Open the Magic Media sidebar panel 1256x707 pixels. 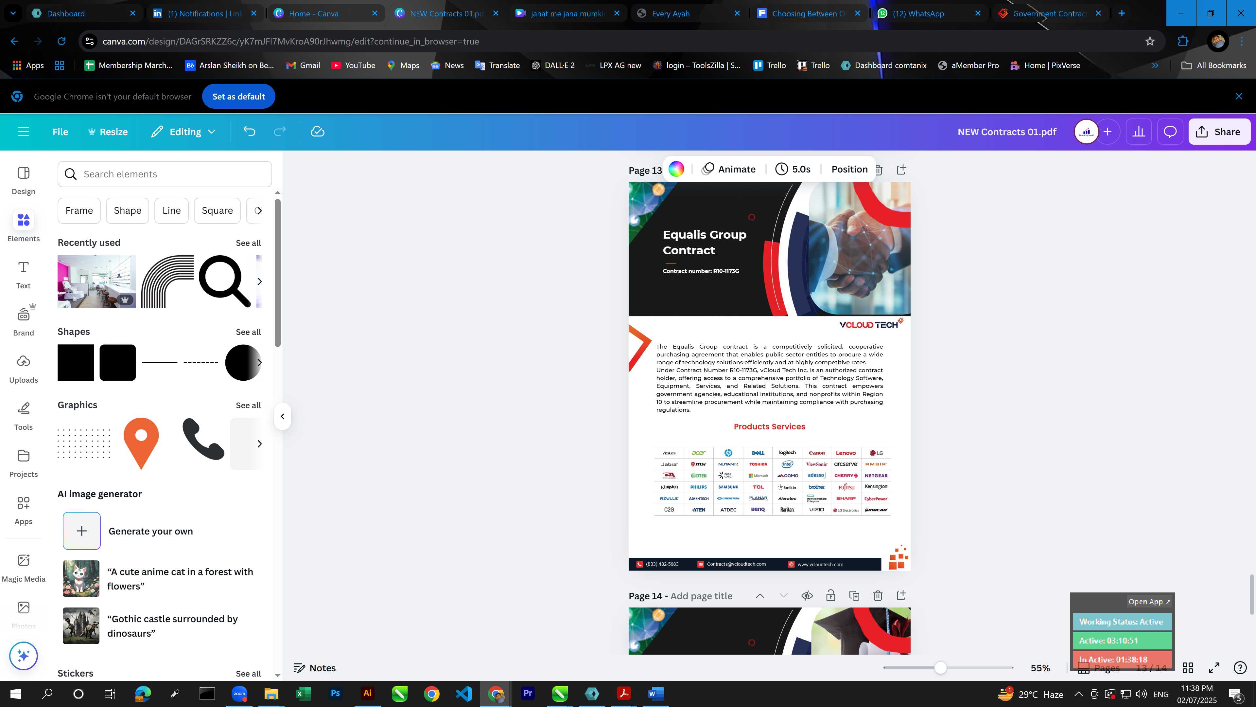pos(24,568)
